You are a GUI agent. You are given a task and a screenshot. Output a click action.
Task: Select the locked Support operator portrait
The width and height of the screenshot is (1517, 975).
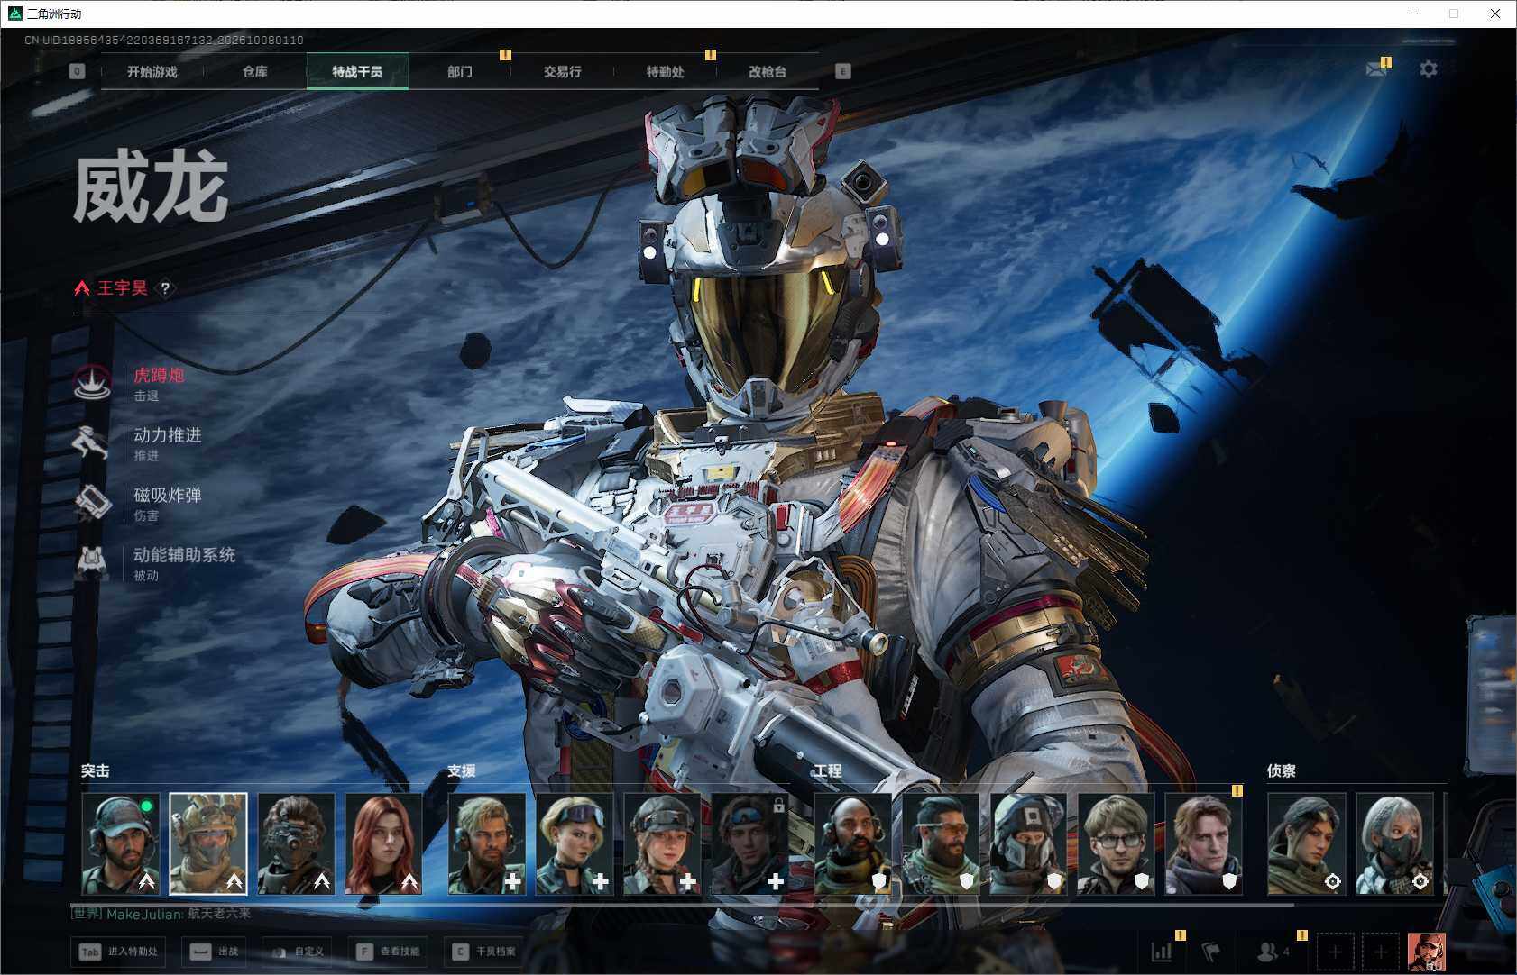click(x=750, y=843)
